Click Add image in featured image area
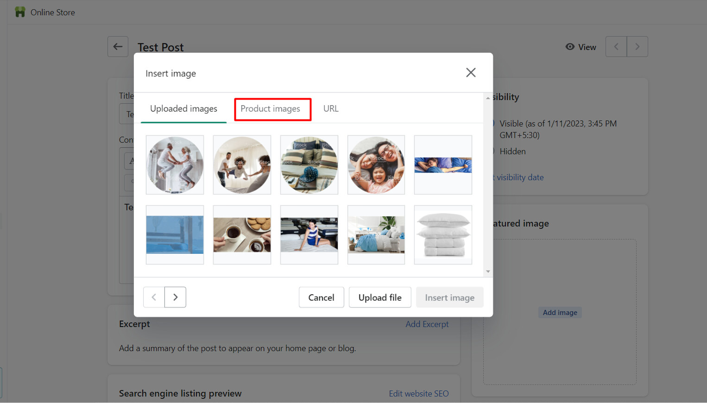The image size is (707, 403). click(560, 313)
